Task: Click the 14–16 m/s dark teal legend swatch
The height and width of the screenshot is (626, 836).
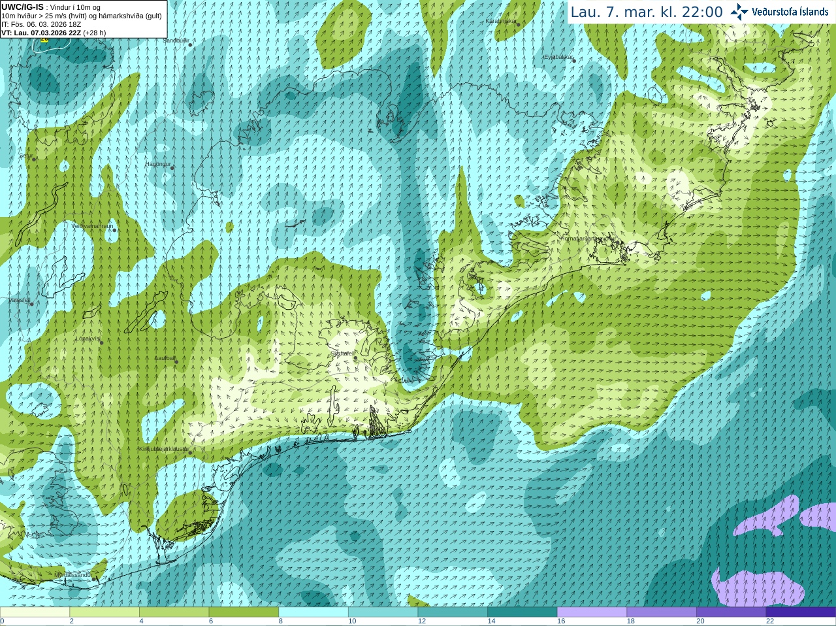Action: 522,612
